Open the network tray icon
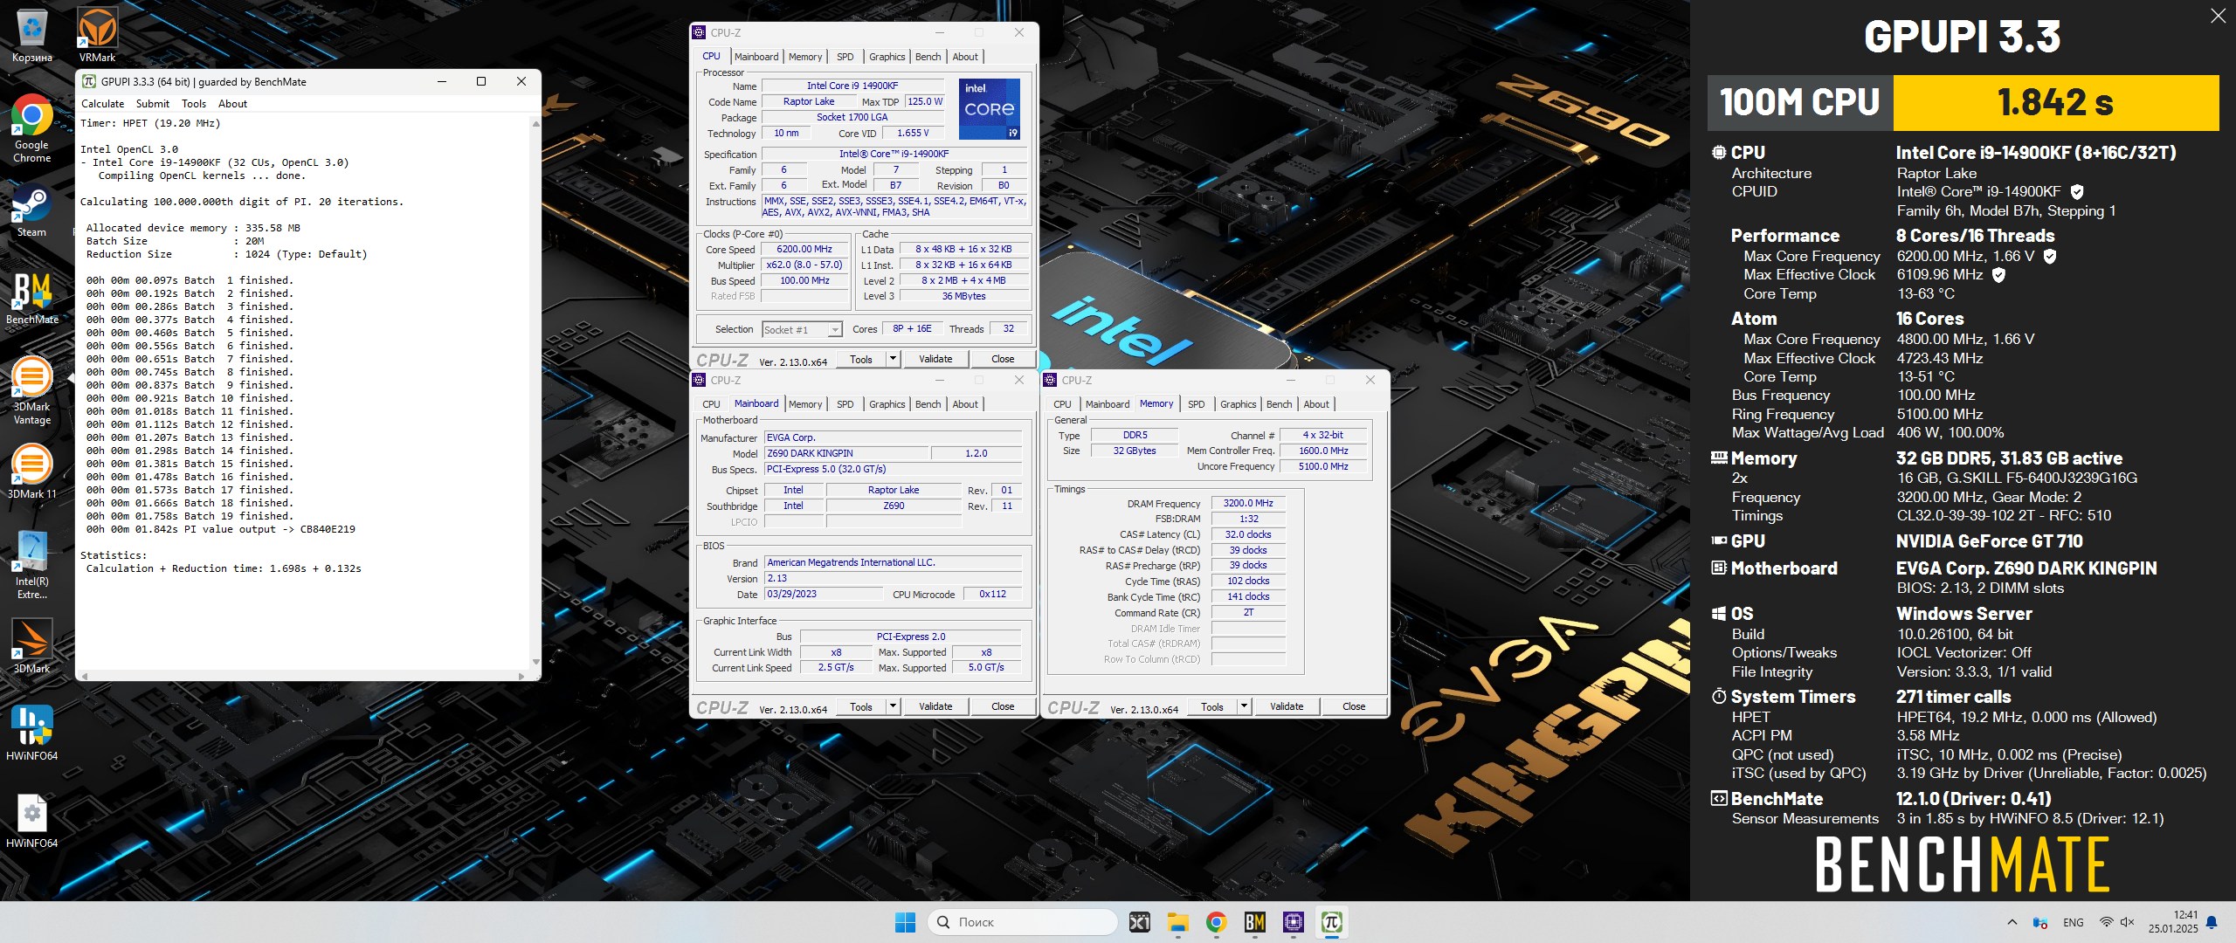Viewport: 2236px width, 943px height. tap(2106, 922)
